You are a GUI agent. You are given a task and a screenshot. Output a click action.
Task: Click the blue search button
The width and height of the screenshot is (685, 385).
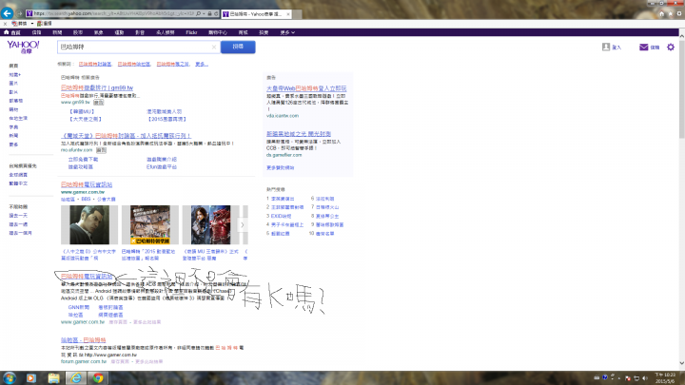[x=238, y=47]
